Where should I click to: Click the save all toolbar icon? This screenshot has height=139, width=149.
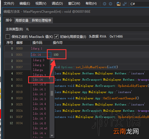tap(125, 4)
